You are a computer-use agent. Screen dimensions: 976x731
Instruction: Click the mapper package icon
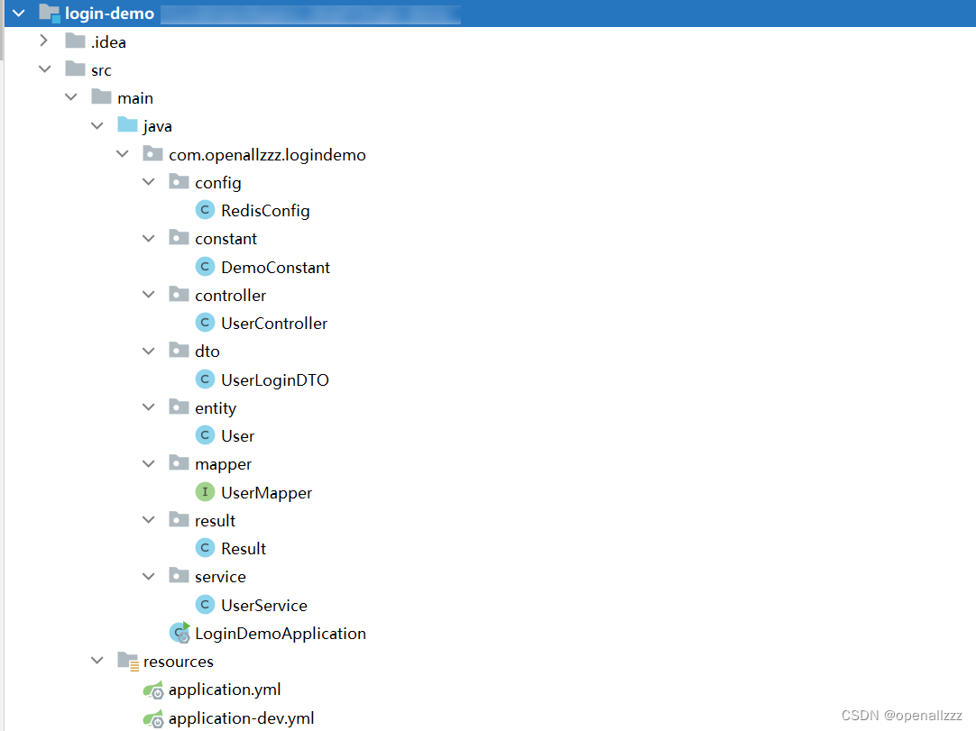(x=180, y=463)
